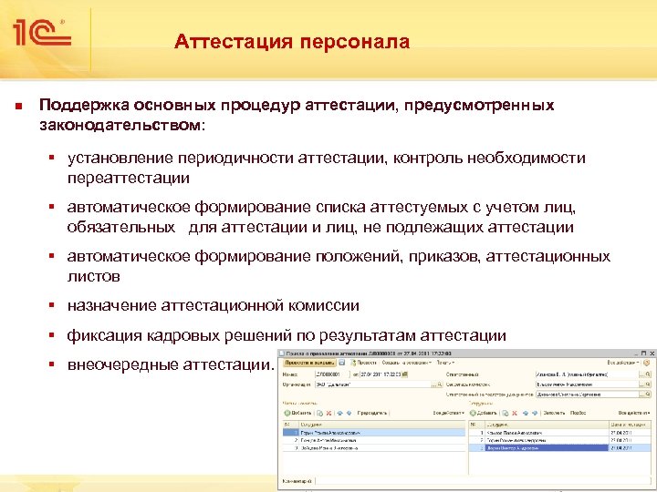
Task: Click the 'Подбор' selection button
Action: tap(579, 413)
